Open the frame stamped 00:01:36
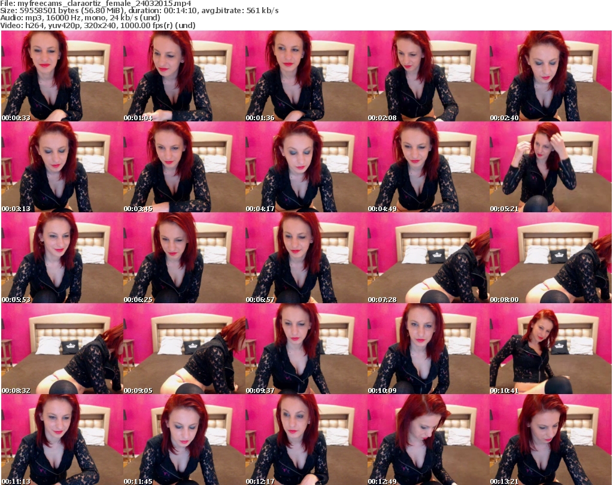The width and height of the screenshot is (613, 485). click(x=306, y=76)
